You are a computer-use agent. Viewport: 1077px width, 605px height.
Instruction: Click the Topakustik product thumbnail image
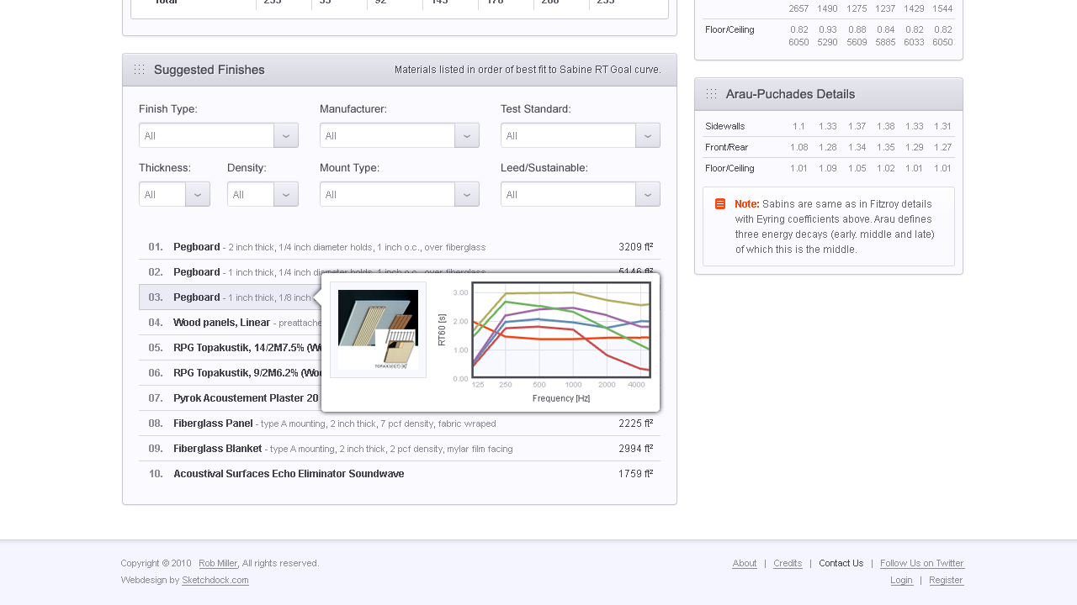coord(378,329)
